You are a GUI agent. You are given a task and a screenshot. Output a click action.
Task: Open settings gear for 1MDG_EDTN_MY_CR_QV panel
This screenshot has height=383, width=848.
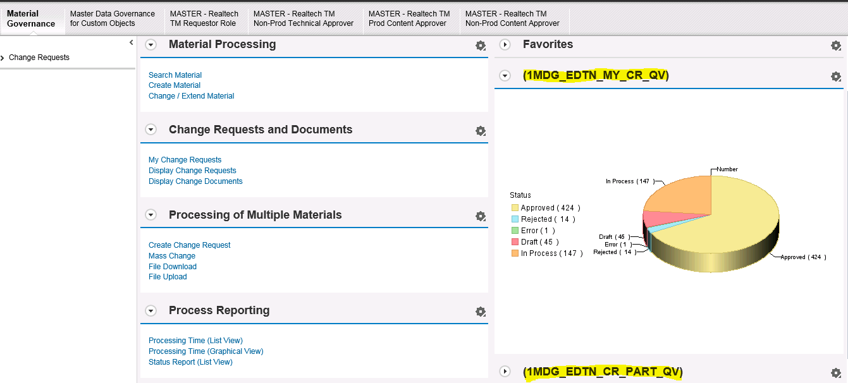click(835, 76)
